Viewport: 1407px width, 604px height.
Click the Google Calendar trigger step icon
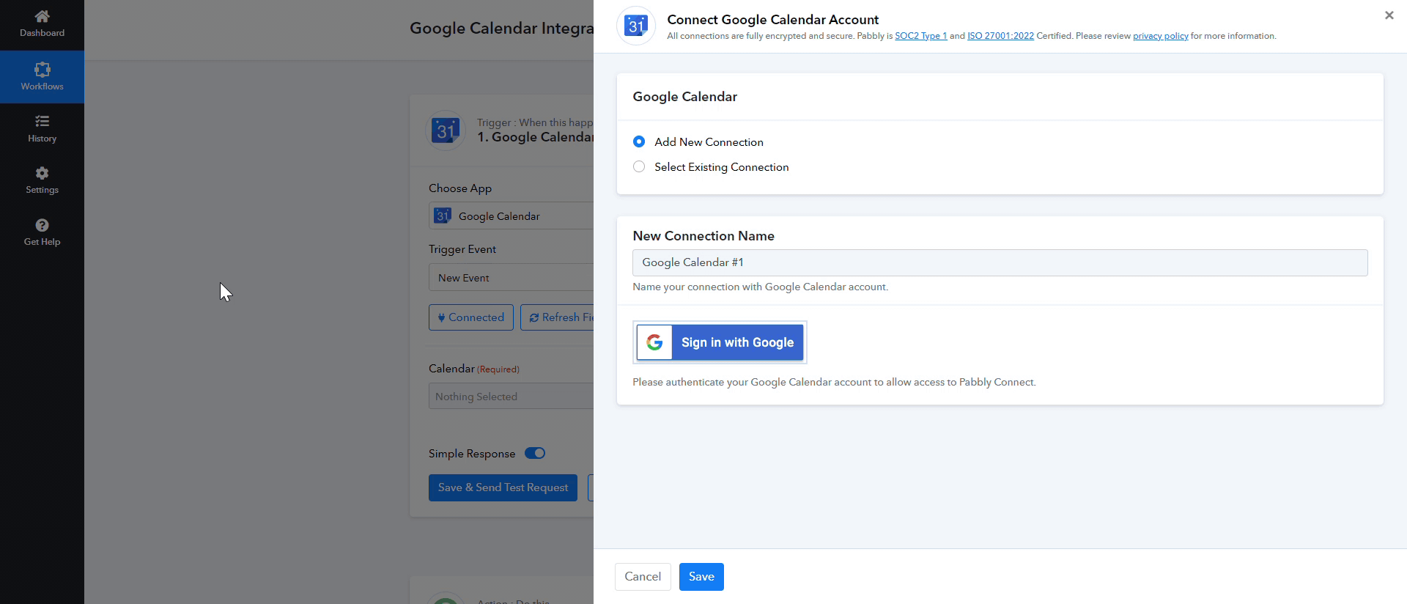(x=445, y=131)
